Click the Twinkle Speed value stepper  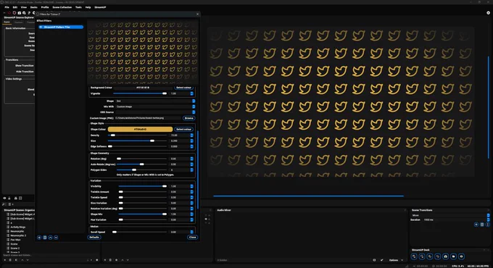[192, 197]
